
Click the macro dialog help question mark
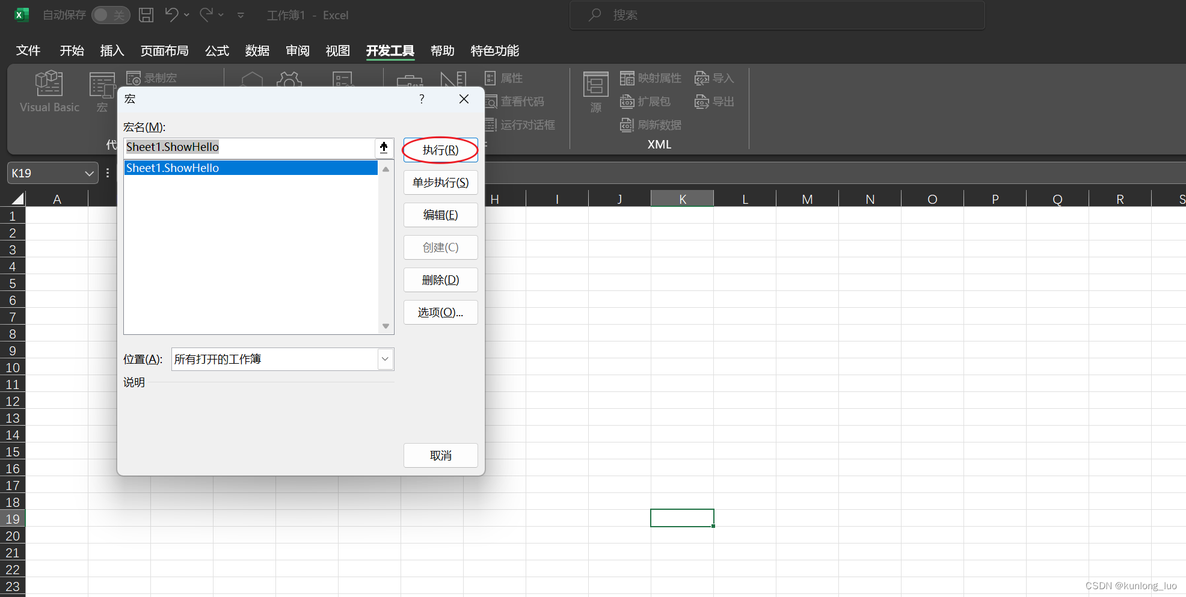[422, 99]
